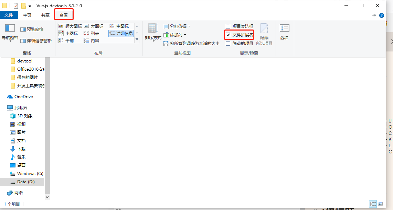Click the quick access properties checkmark icon
This screenshot has width=393, height=210.
pos(16,5)
